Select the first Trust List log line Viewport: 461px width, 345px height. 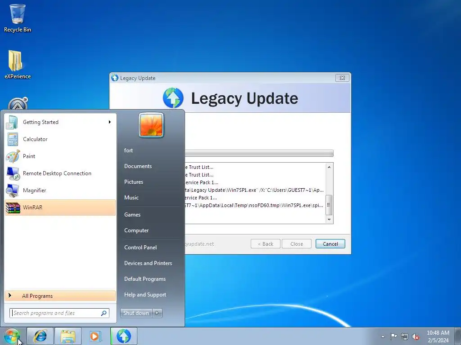199,167
